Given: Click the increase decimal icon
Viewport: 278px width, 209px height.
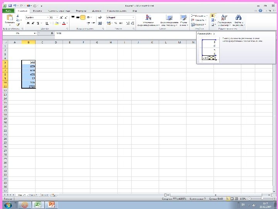Looking at the screenshot, I should 128,23.
